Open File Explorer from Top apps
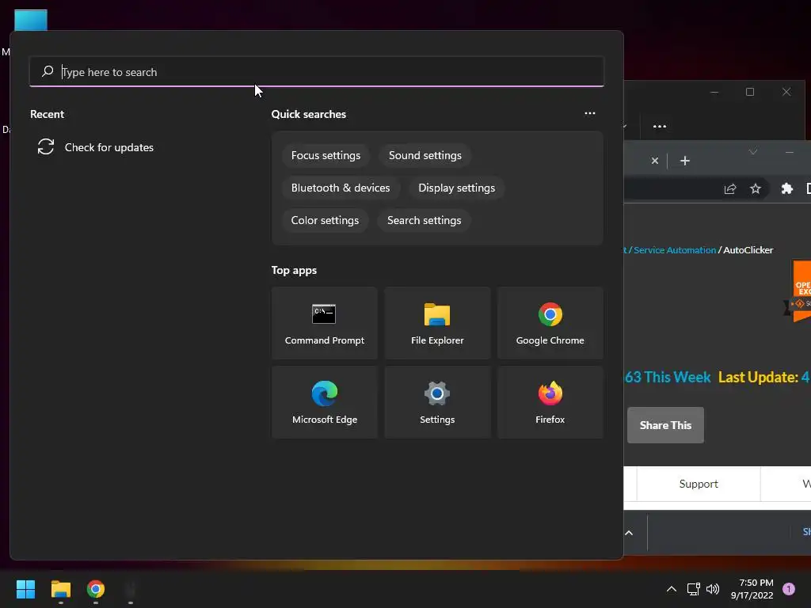811x608 pixels. [x=437, y=323]
